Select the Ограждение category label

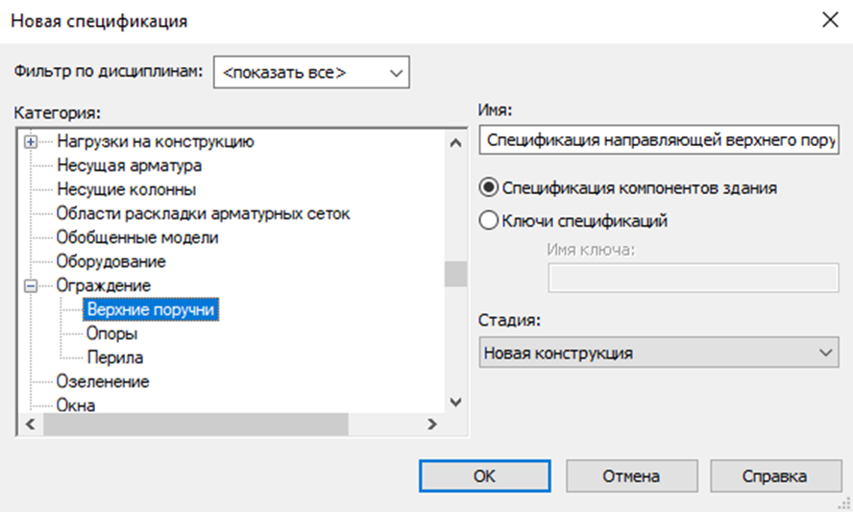point(104,285)
